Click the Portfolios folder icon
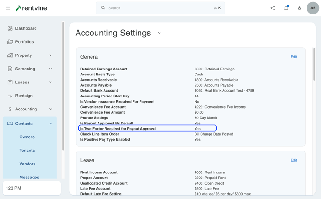The image size is (321, 199). [10, 42]
